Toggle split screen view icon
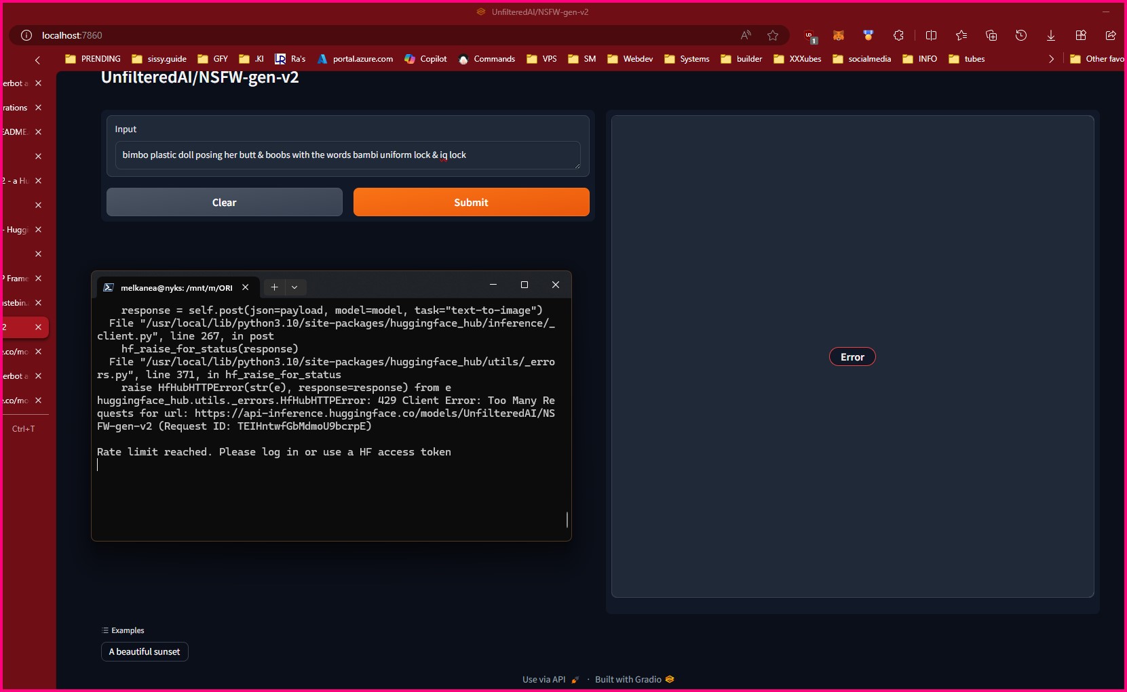The width and height of the screenshot is (1127, 692). [931, 35]
